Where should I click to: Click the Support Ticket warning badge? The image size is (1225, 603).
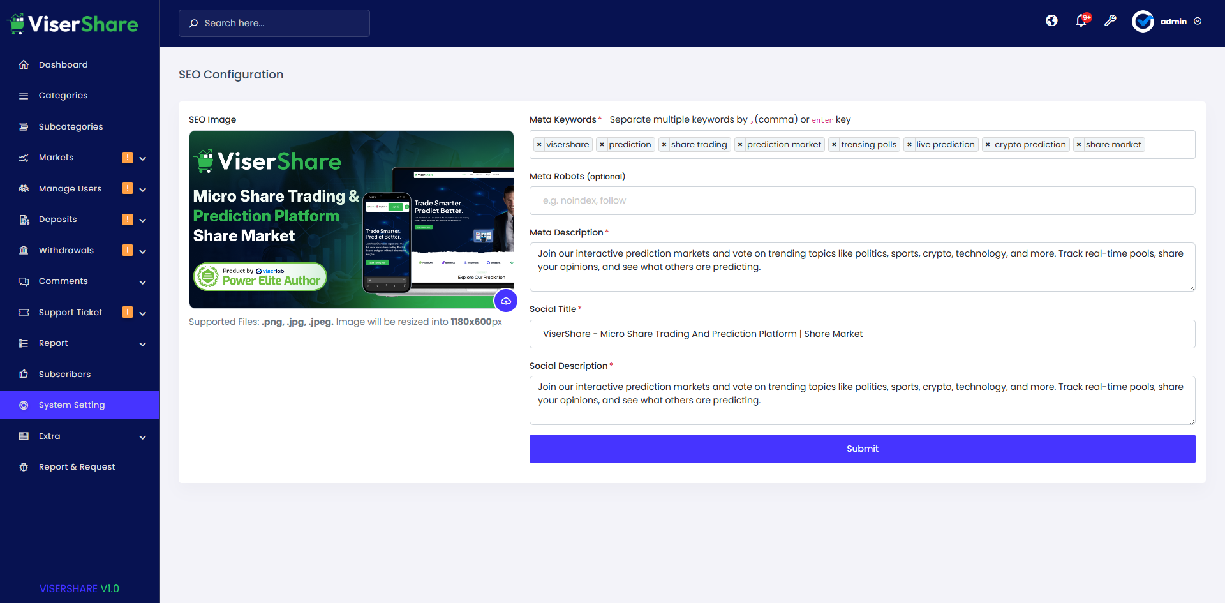click(128, 312)
